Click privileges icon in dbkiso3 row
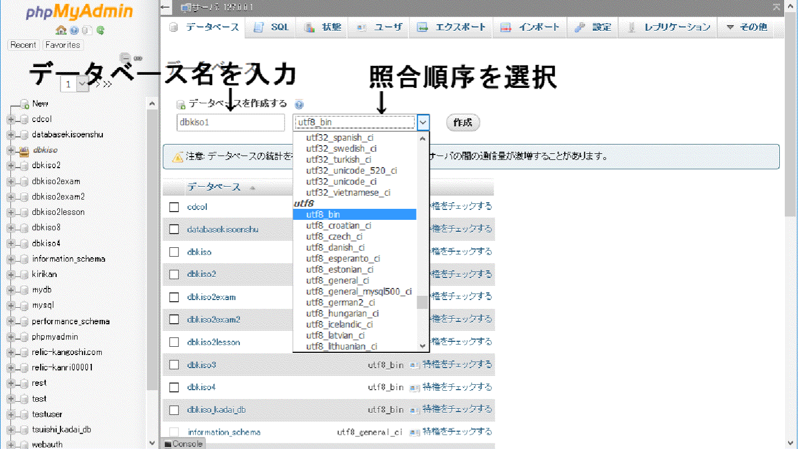 coord(414,365)
